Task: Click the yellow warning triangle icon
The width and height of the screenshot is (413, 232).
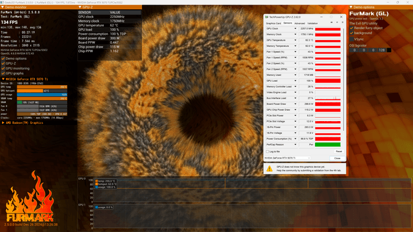Action: click(x=269, y=169)
